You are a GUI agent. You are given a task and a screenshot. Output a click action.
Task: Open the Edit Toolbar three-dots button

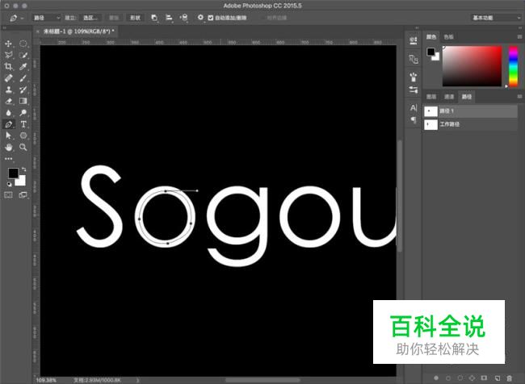8,159
